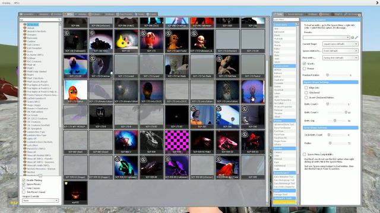Adjust the Entity Gap slider
The height and width of the screenshot is (213, 380).
point(337,121)
